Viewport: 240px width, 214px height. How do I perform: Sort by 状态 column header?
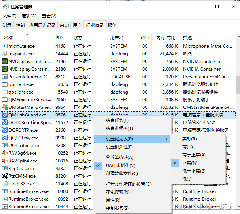pos(89,37)
